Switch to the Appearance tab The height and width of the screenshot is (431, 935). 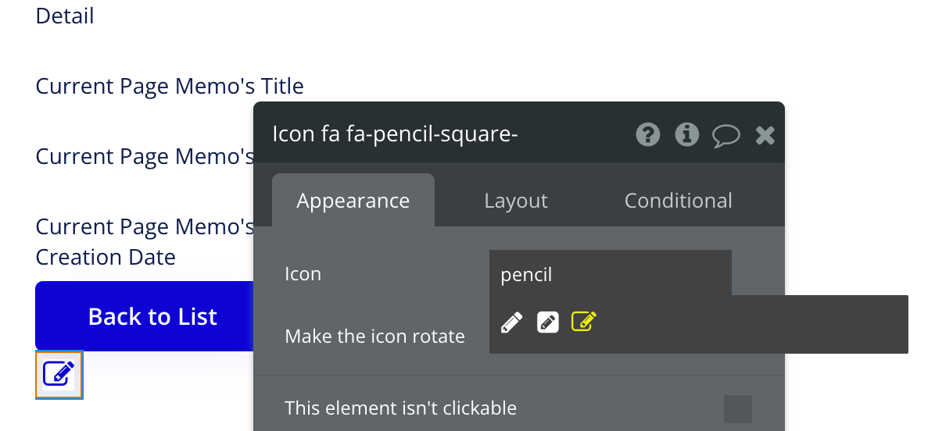pos(353,201)
